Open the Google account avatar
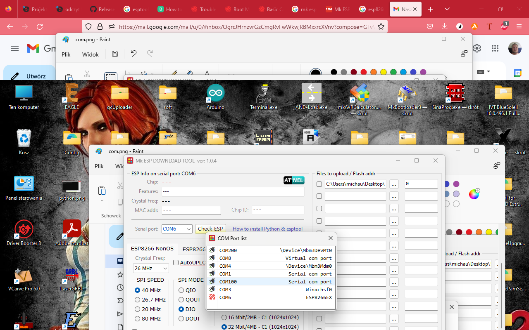529x330 pixels. [x=515, y=48]
